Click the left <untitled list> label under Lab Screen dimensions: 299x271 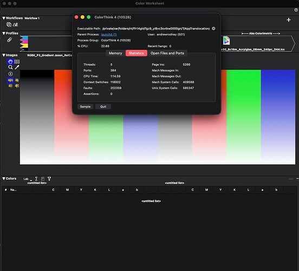point(37,183)
